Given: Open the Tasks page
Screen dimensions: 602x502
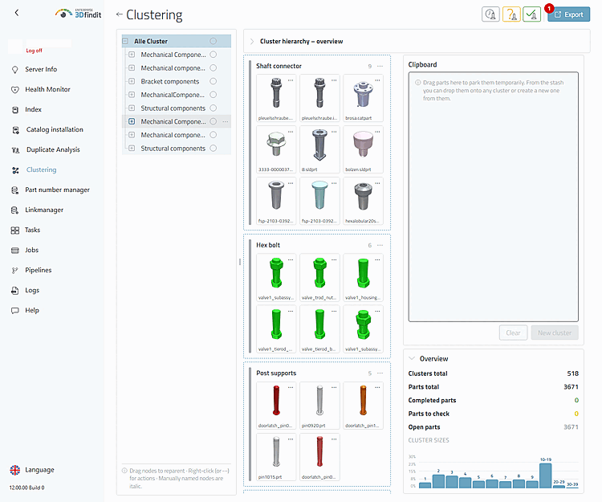Looking at the screenshot, I should pos(32,230).
